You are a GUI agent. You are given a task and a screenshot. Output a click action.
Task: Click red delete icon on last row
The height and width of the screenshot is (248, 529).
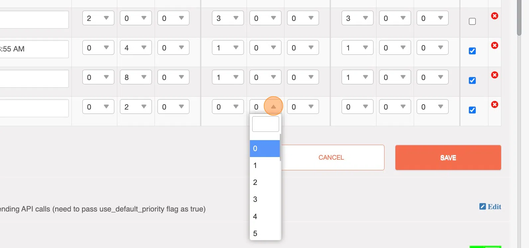[494, 104]
